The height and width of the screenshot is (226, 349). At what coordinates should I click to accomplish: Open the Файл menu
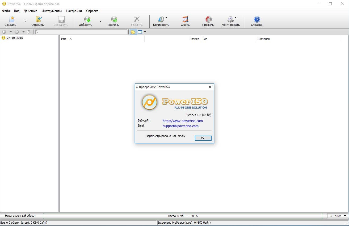pos(6,11)
